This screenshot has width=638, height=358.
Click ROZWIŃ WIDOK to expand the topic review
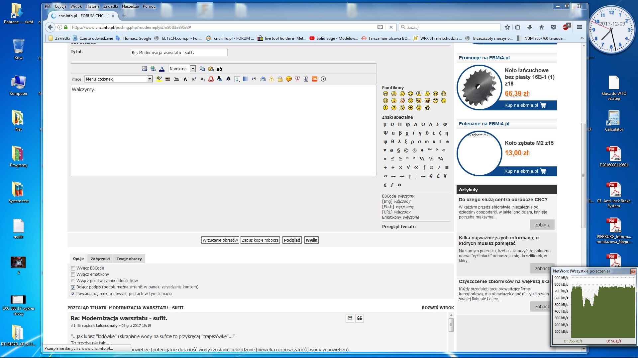pyautogui.click(x=438, y=308)
